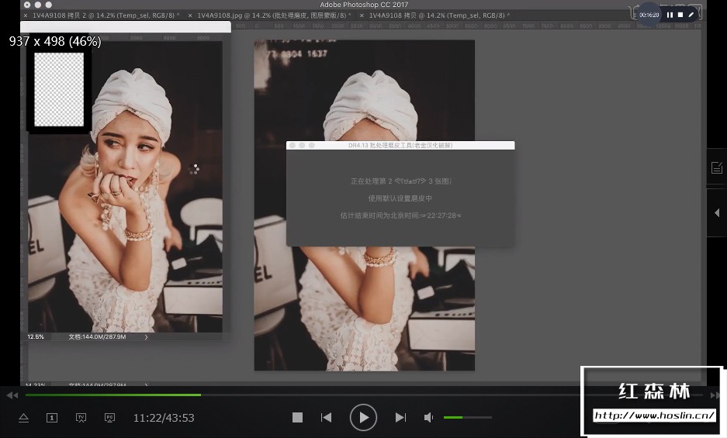This screenshot has height=438, width=727.
Task: Close the 1V4A9108.jpg tab
Action: tap(190, 16)
